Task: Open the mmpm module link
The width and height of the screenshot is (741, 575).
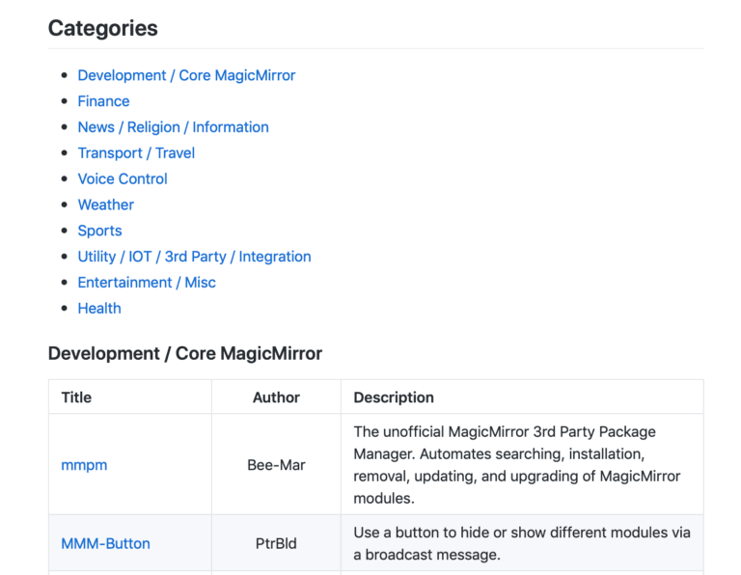Action: coord(84,465)
